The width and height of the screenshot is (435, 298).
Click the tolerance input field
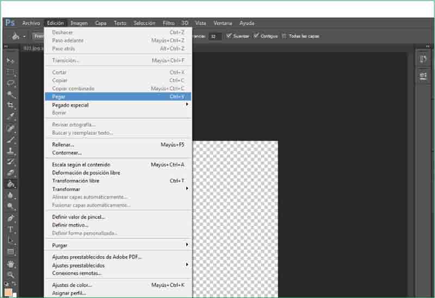[215, 36]
